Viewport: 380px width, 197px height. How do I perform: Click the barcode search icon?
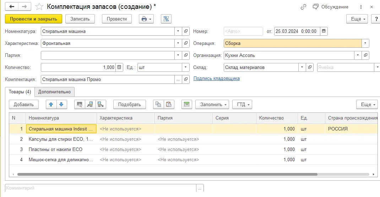(x=80, y=105)
